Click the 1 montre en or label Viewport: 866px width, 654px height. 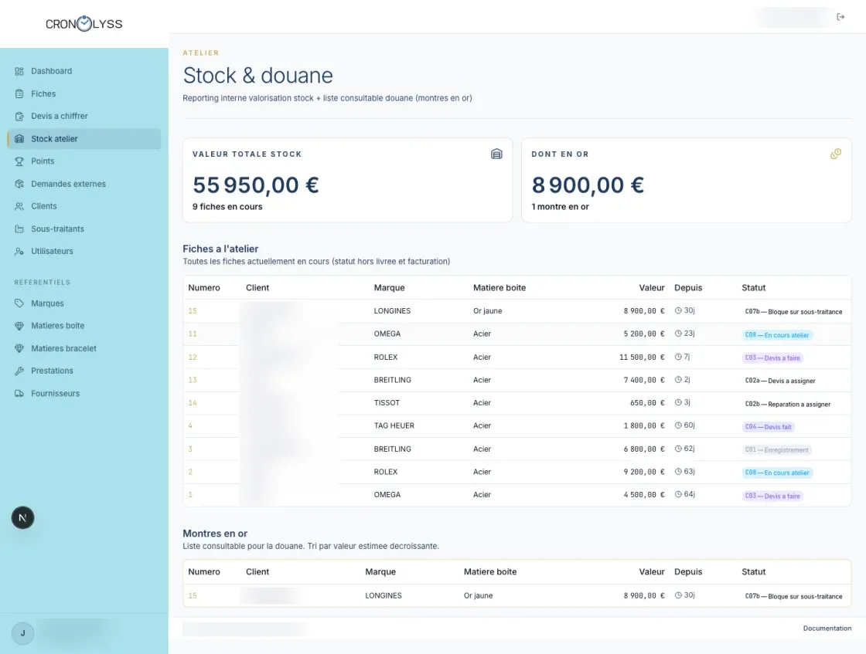coord(560,207)
